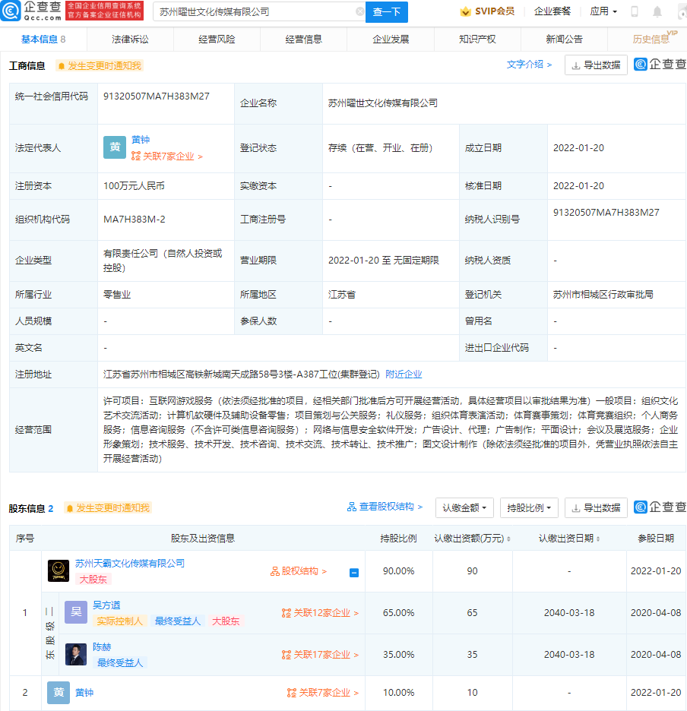The height and width of the screenshot is (711, 687).
Task: Switch to 知识产权 tab
Action: pos(477,39)
